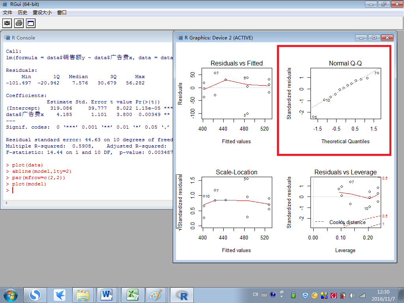Image resolution: width=404 pixels, height=303 pixels.
Task: Minimize the main RGui window
Action: click(371, 4)
